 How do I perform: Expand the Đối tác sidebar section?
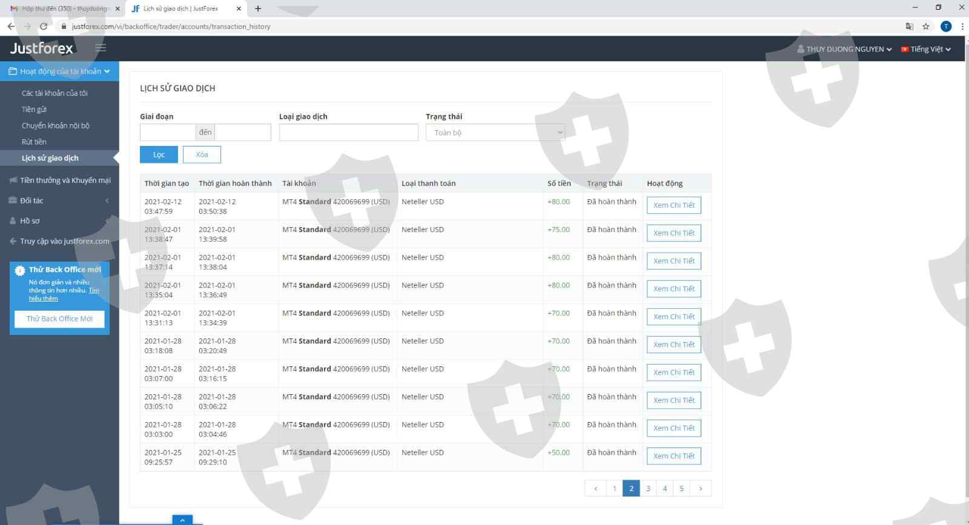pyautogui.click(x=59, y=200)
